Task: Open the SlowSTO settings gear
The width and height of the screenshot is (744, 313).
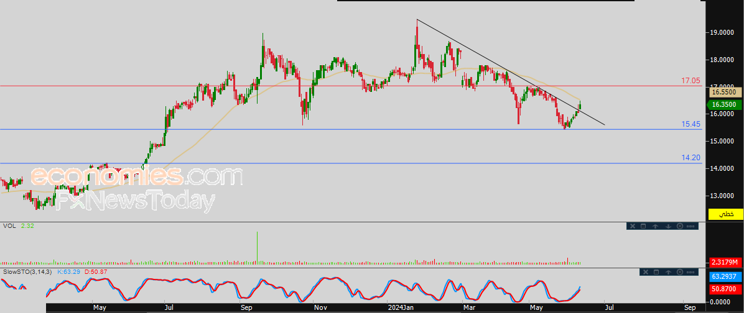Action: [679, 272]
